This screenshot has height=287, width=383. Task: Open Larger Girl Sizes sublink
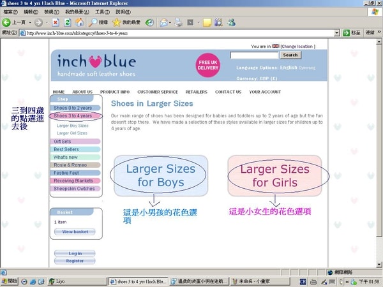pyautogui.click(x=71, y=133)
